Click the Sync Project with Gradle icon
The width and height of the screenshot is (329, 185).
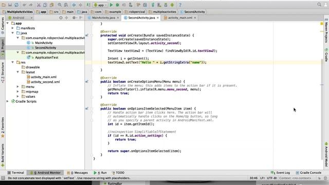point(153,5)
